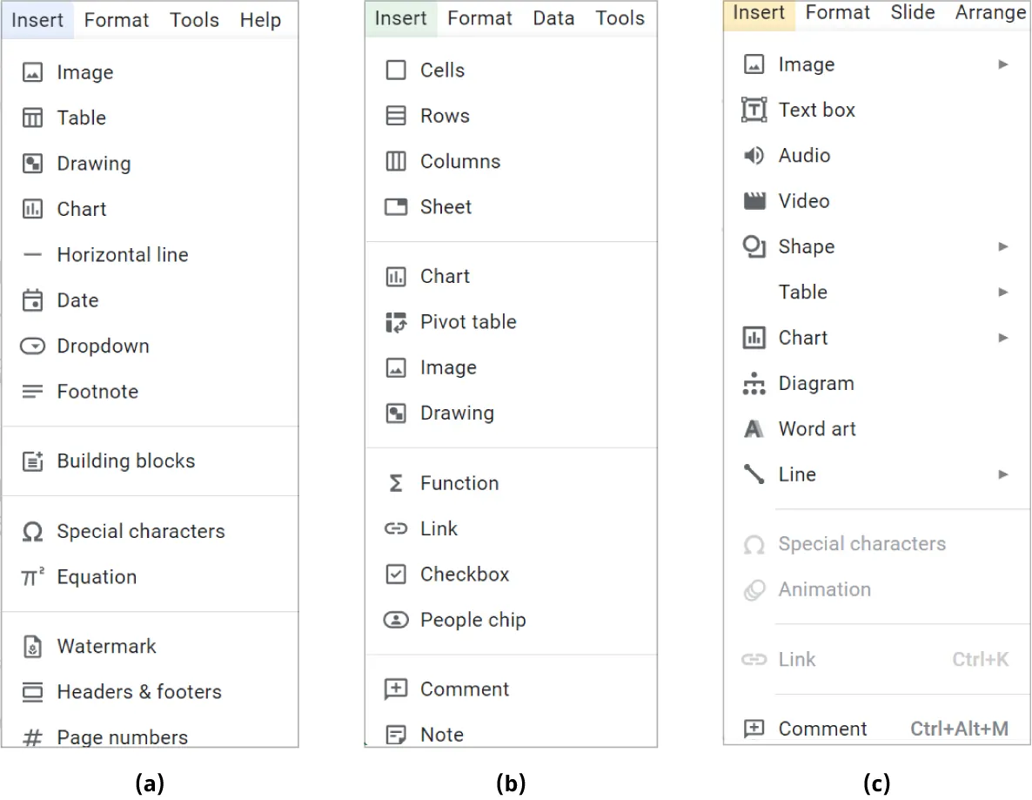
Task: Expand the Shape submenu in the Slides menu
Action: click(x=1002, y=246)
